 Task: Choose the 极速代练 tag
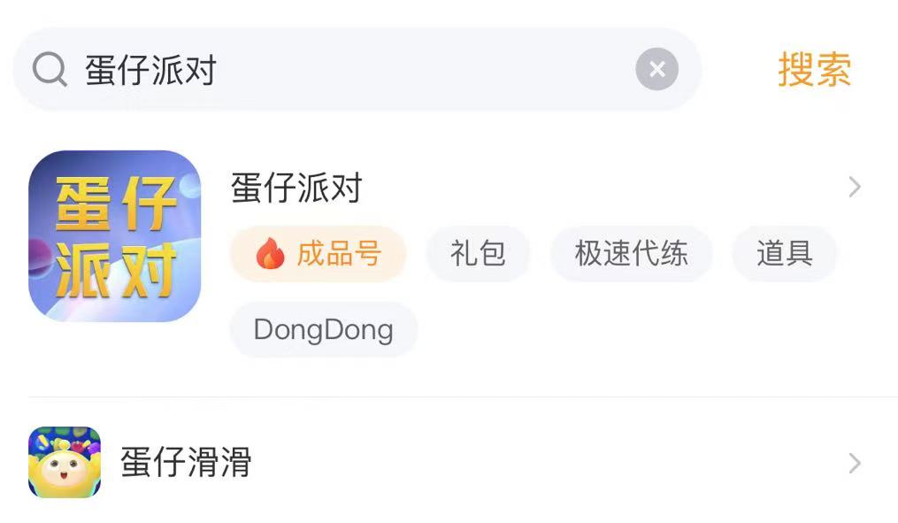(631, 254)
